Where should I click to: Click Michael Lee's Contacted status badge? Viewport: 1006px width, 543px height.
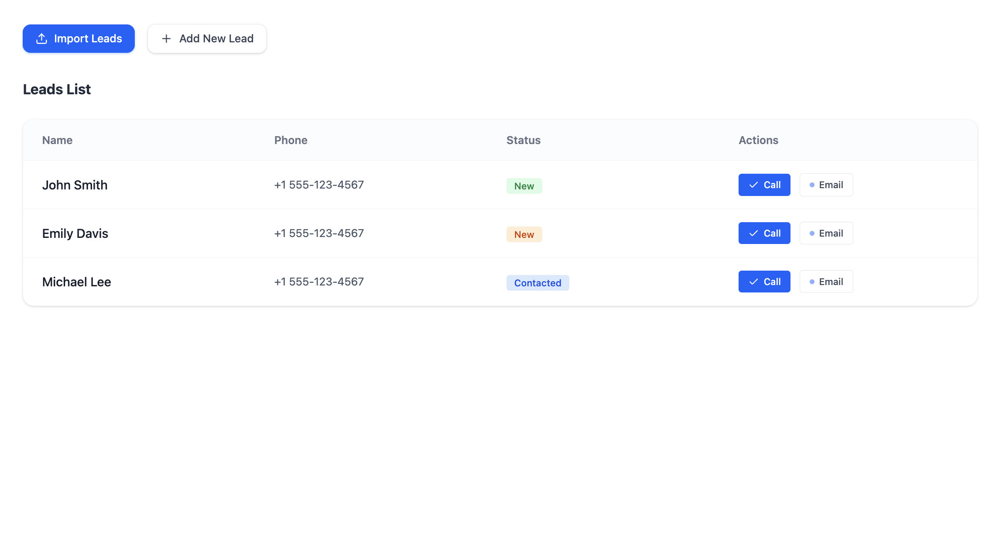tap(537, 283)
